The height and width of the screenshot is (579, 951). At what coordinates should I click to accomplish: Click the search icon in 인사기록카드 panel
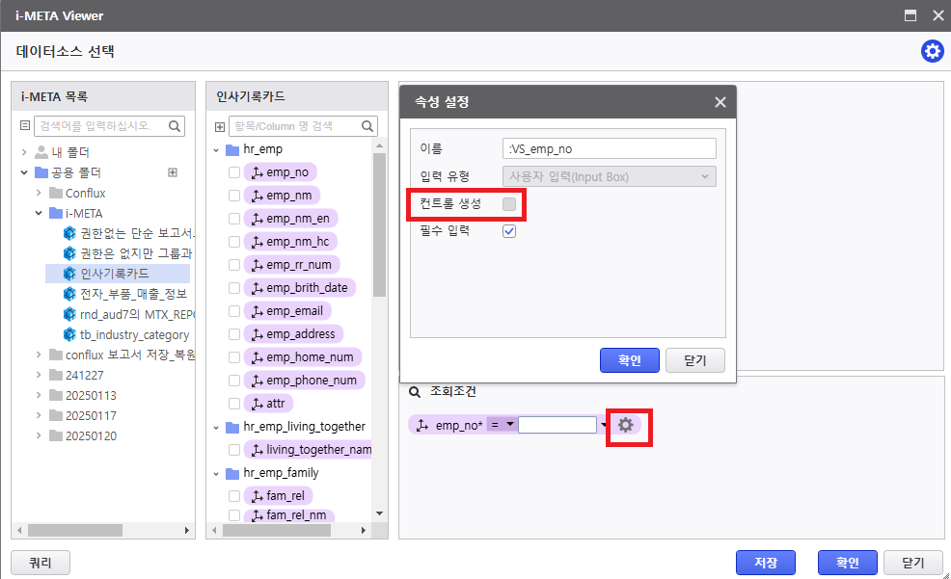point(368,126)
